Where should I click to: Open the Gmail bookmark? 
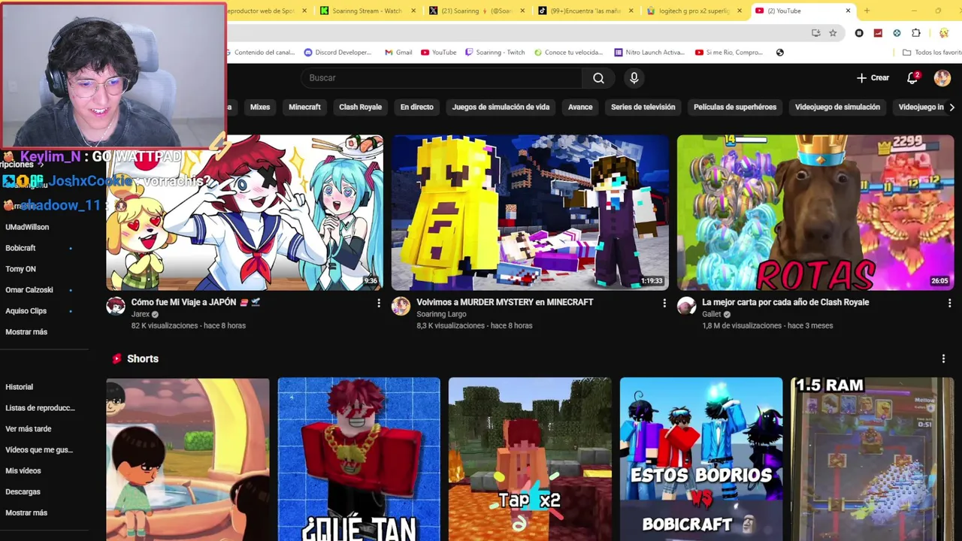pyautogui.click(x=398, y=53)
